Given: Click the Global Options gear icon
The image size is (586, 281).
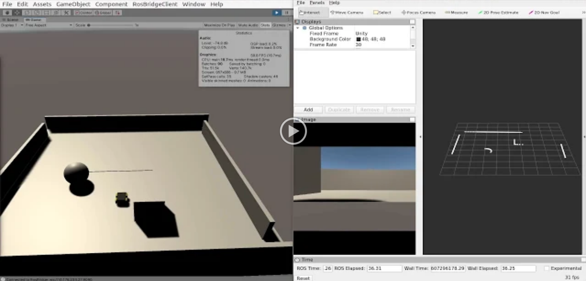Looking at the screenshot, I should click(304, 28).
